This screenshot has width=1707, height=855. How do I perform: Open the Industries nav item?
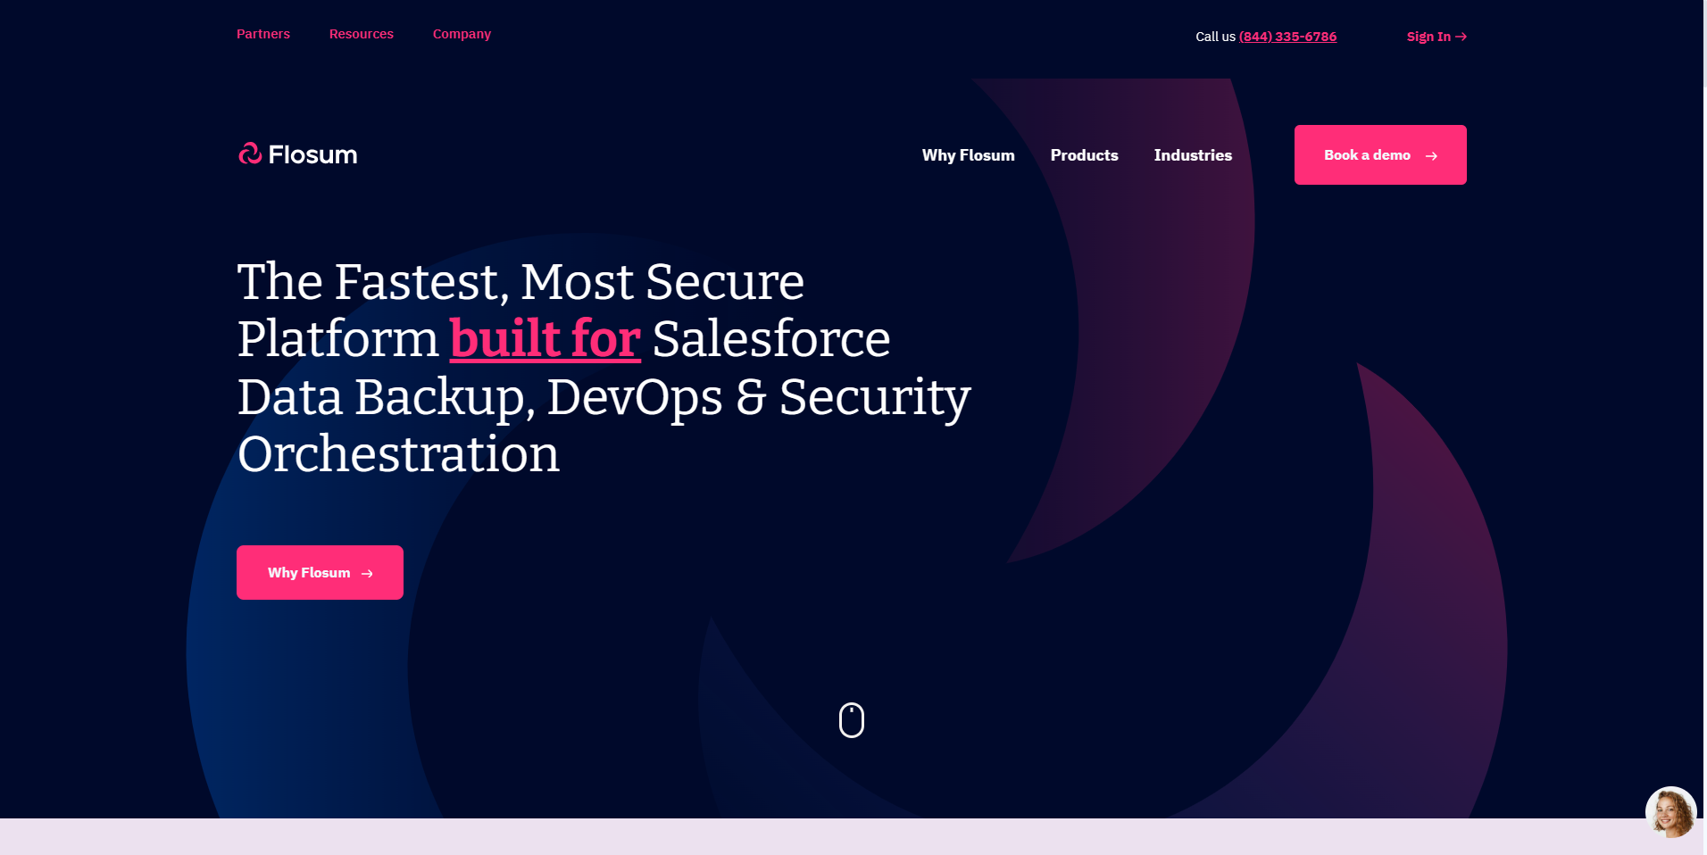(1193, 155)
